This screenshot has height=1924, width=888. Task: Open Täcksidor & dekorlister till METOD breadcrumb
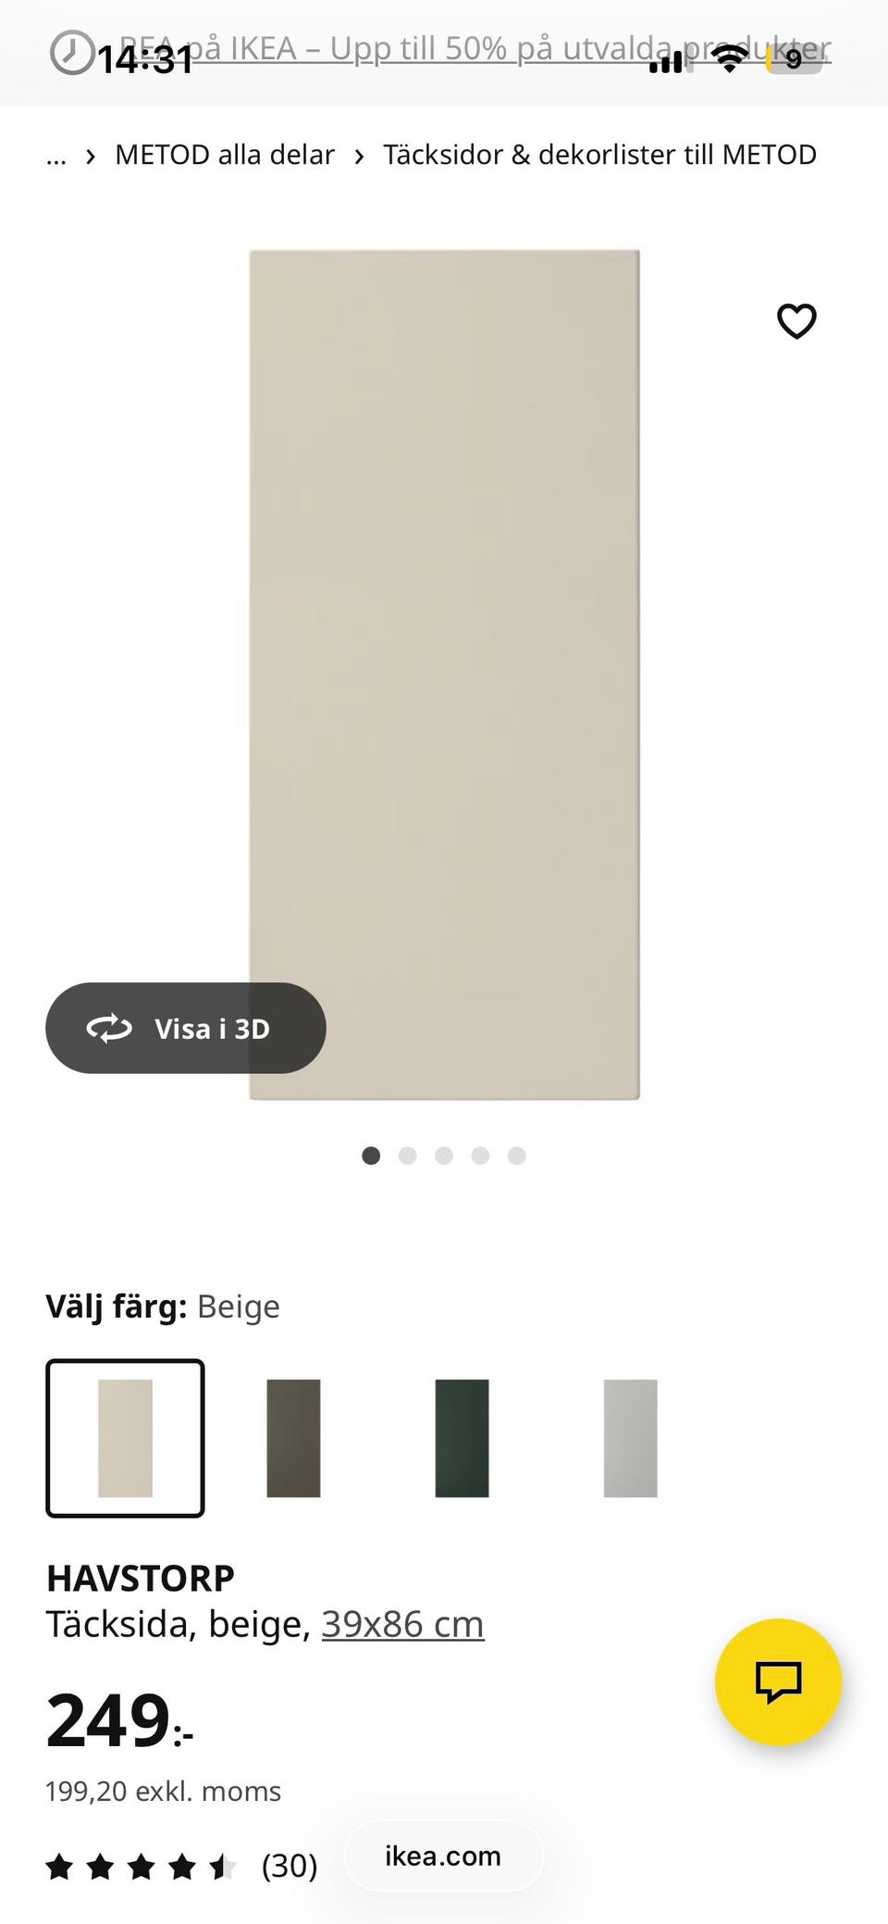pyautogui.click(x=600, y=155)
